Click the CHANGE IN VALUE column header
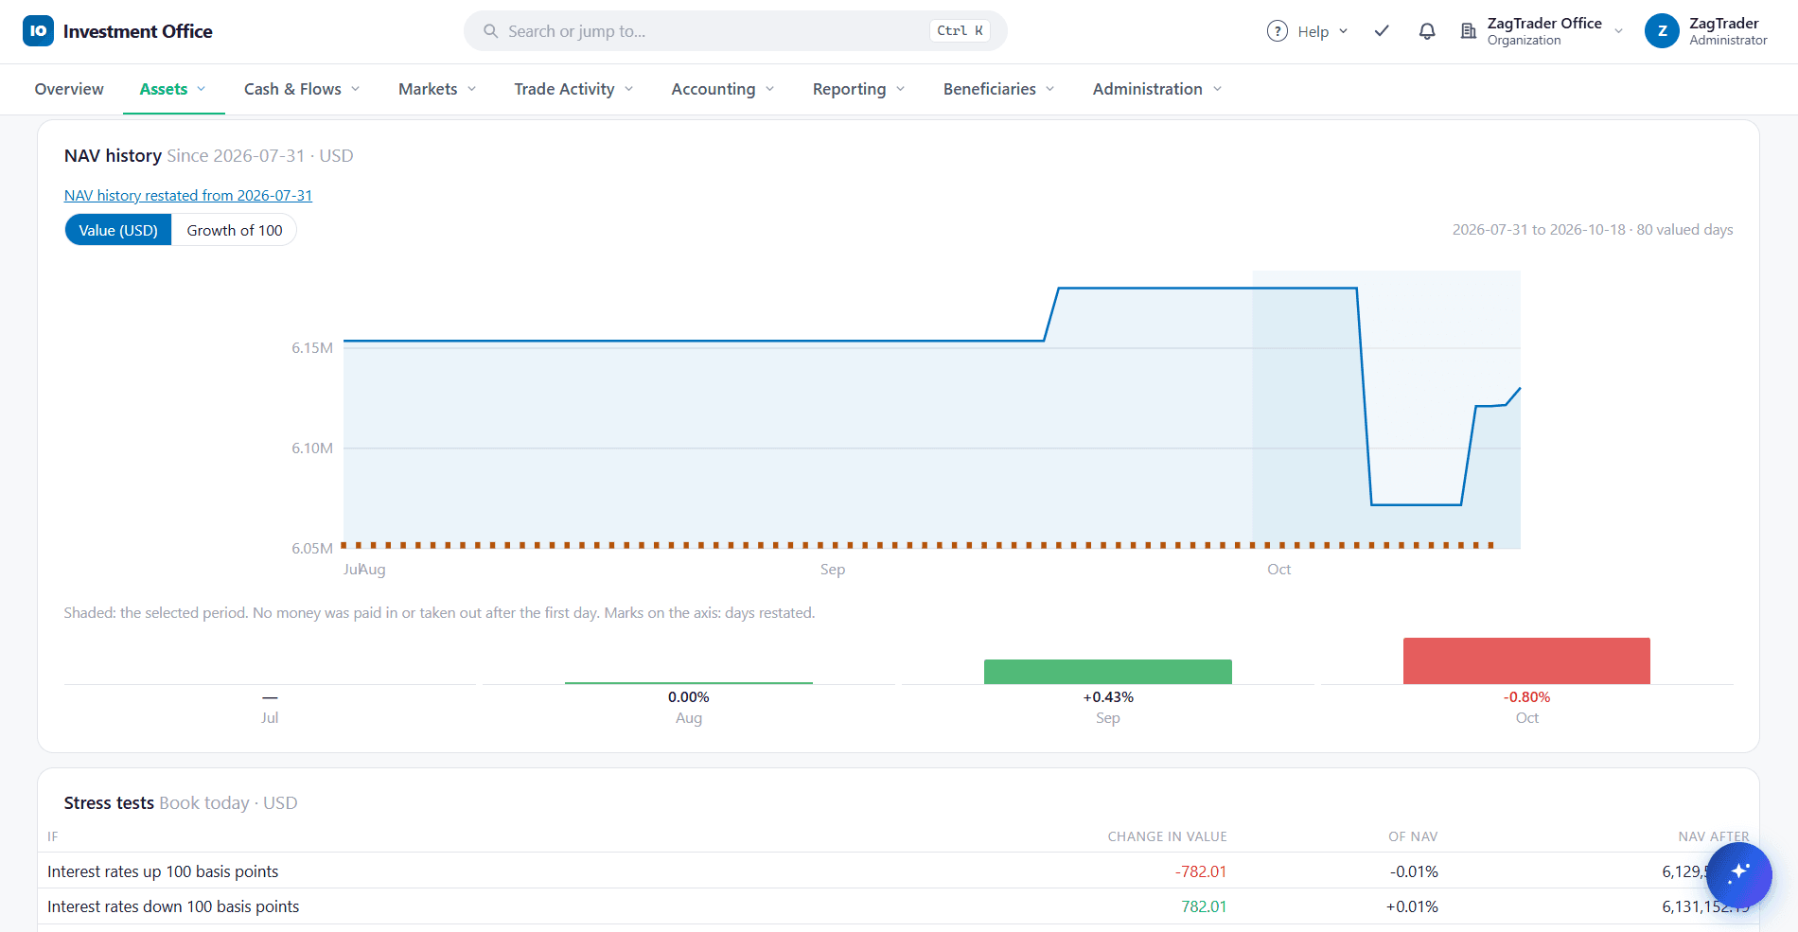The image size is (1798, 932). [1167, 836]
